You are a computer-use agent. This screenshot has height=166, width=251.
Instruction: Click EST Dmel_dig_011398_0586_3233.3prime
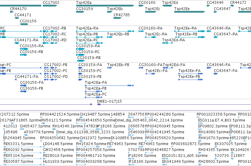(90, 132)
